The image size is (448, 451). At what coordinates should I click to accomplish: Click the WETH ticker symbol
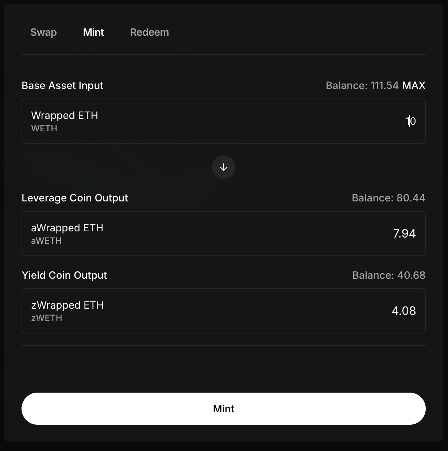coord(44,128)
